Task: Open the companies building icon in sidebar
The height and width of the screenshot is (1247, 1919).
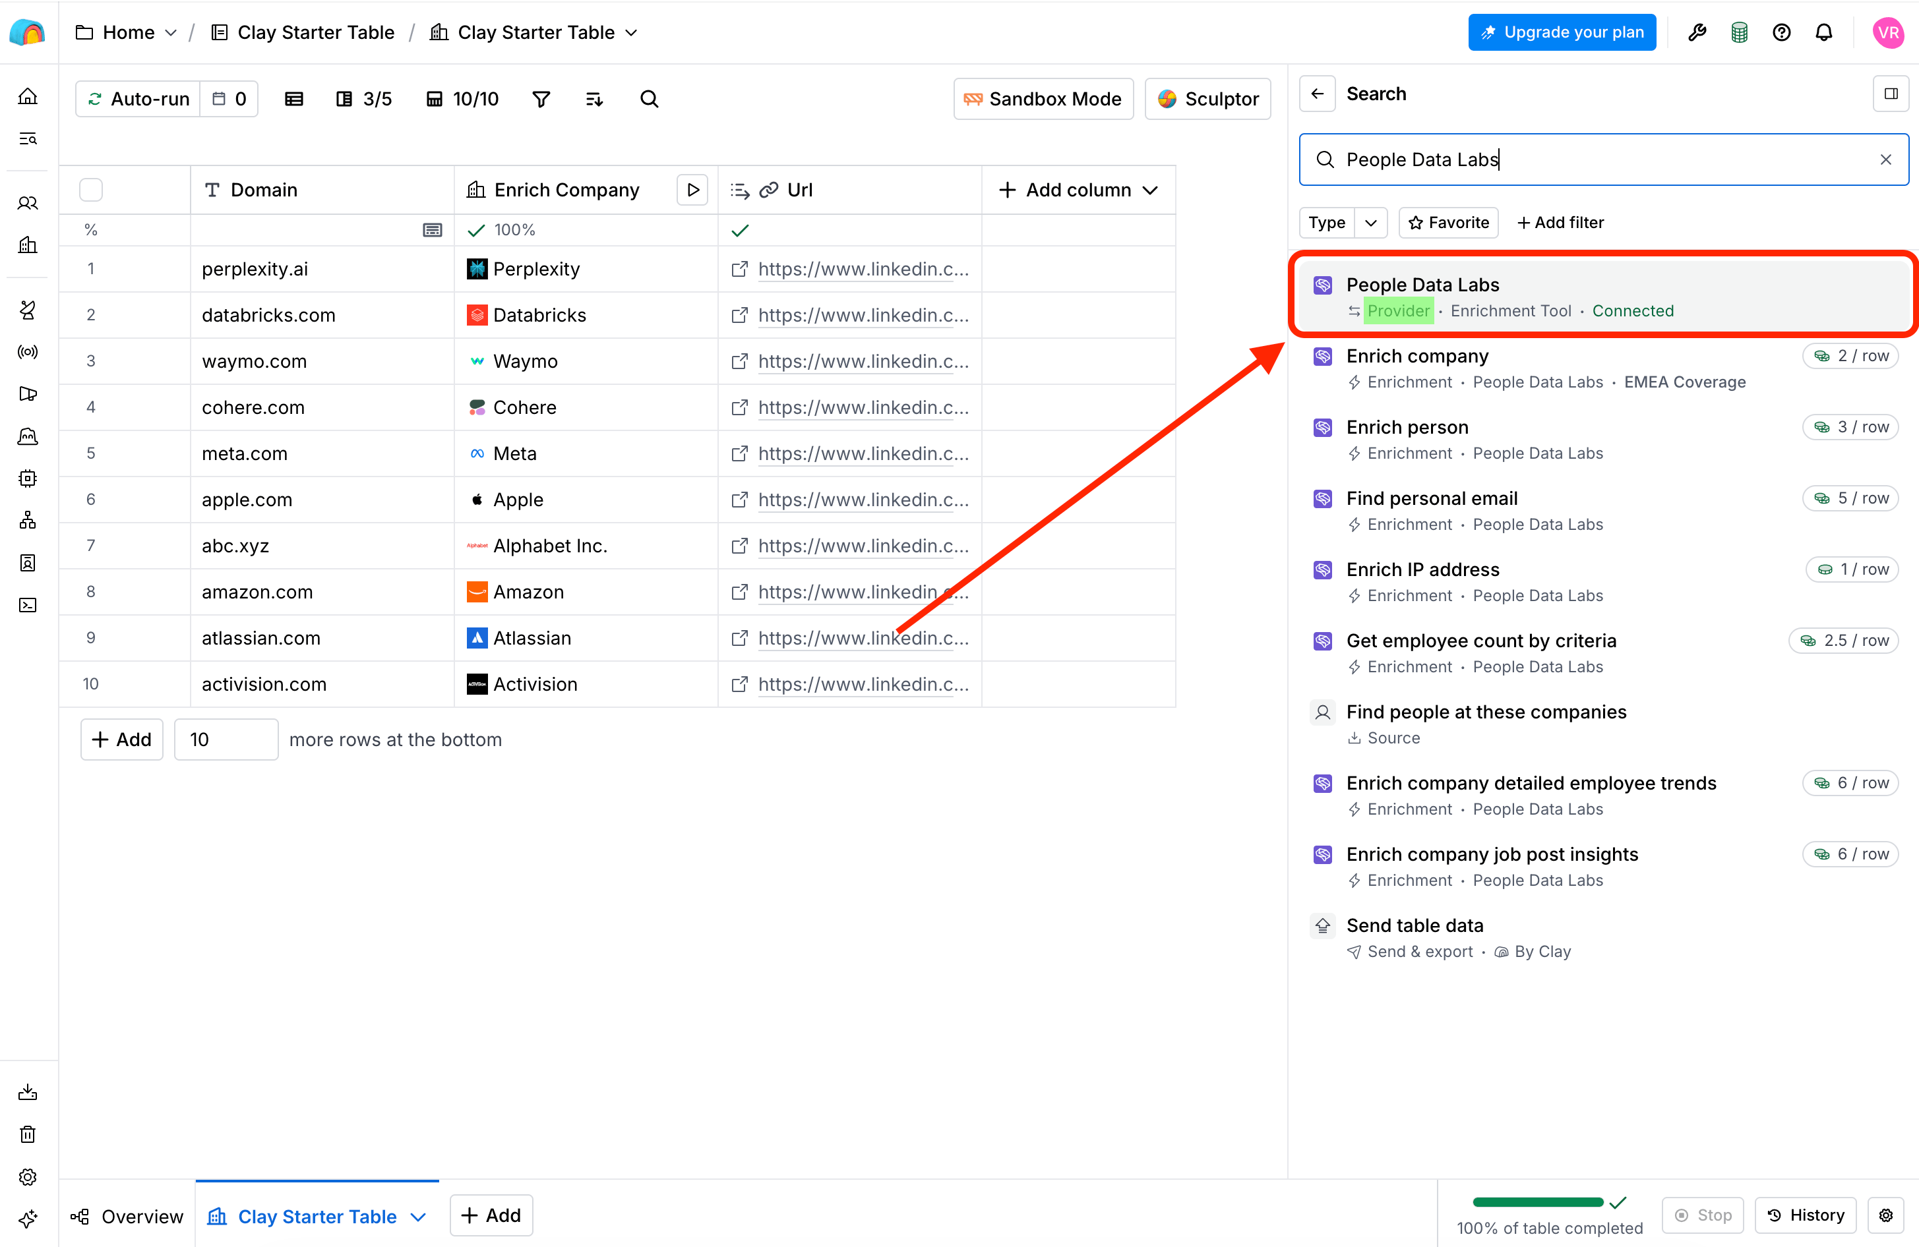Action: [x=28, y=245]
